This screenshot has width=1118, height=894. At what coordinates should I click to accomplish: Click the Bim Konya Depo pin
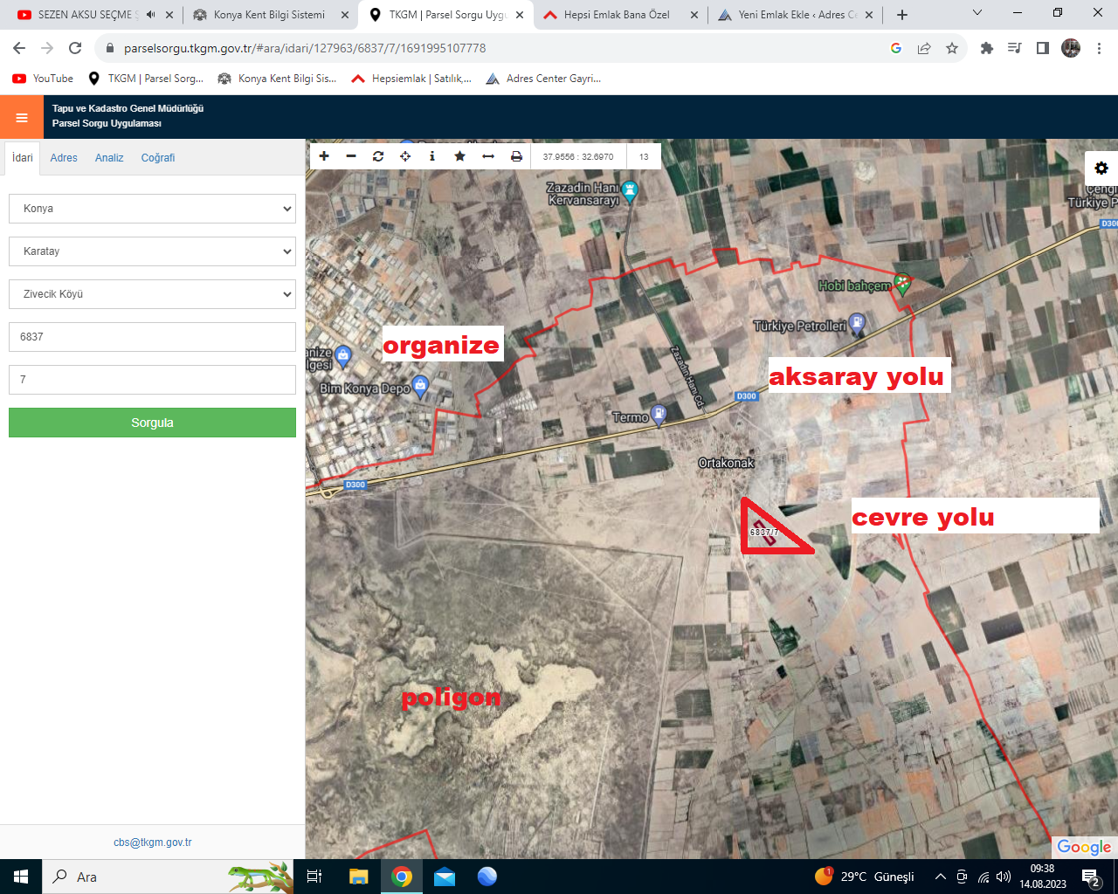coord(421,386)
